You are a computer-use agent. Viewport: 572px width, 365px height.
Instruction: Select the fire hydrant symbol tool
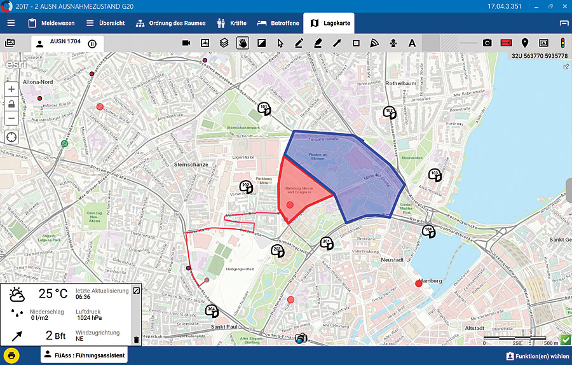pos(393,43)
